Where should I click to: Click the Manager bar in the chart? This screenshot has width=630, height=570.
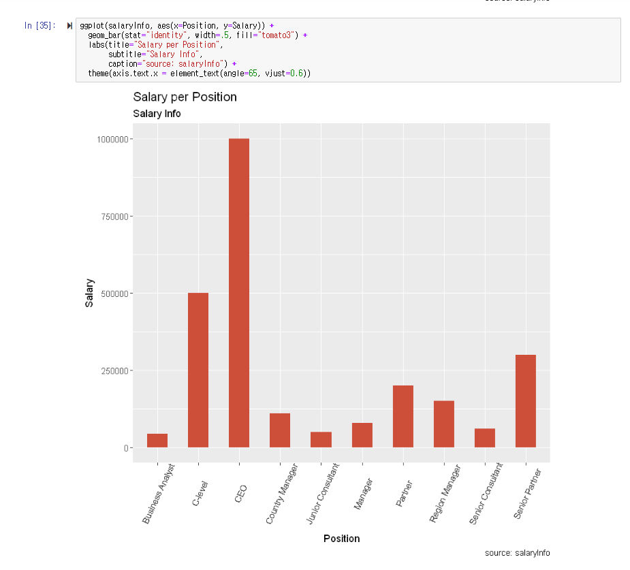point(362,435)
